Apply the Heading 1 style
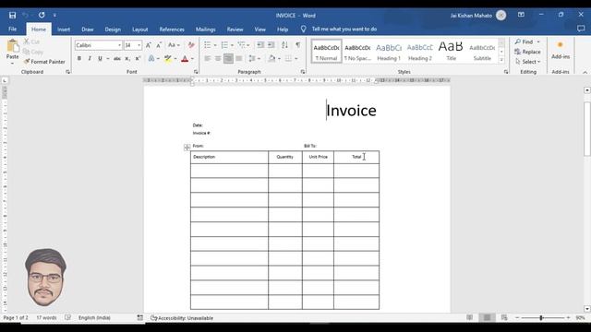 tap(389, 52)
